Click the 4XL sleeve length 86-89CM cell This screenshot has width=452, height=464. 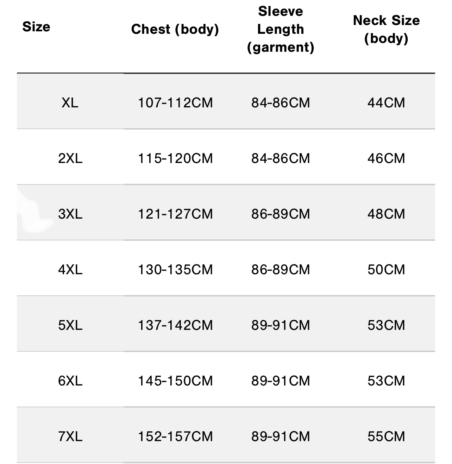click(x=281, y=270)
